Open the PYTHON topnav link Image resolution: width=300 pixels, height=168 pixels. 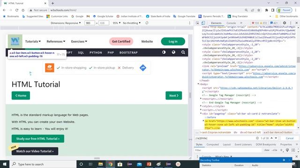96,52
